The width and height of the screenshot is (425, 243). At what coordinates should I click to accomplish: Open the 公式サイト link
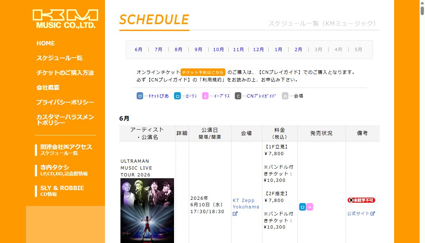[358, 213]
